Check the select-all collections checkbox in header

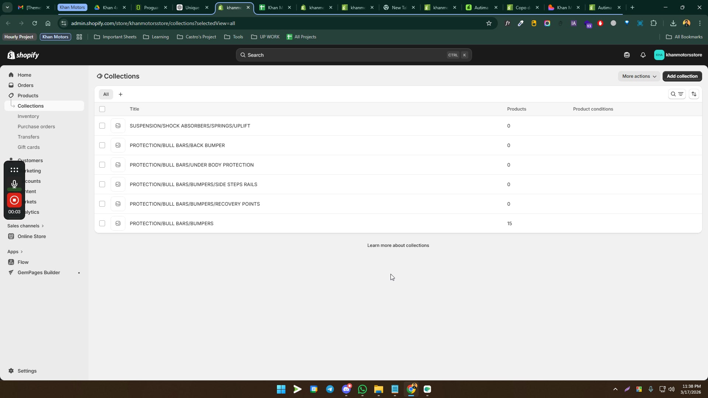pos(102,109)
